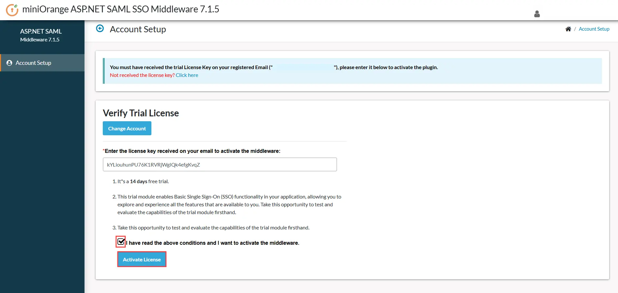Click the Account Setup page heading
Image resolution: width=618 pixels, height=293 pixels.
(138, 29)
